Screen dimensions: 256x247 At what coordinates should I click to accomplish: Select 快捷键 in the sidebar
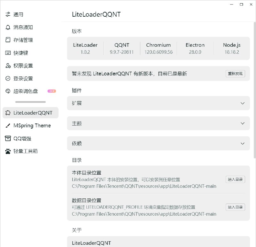(x=30, y=53)
